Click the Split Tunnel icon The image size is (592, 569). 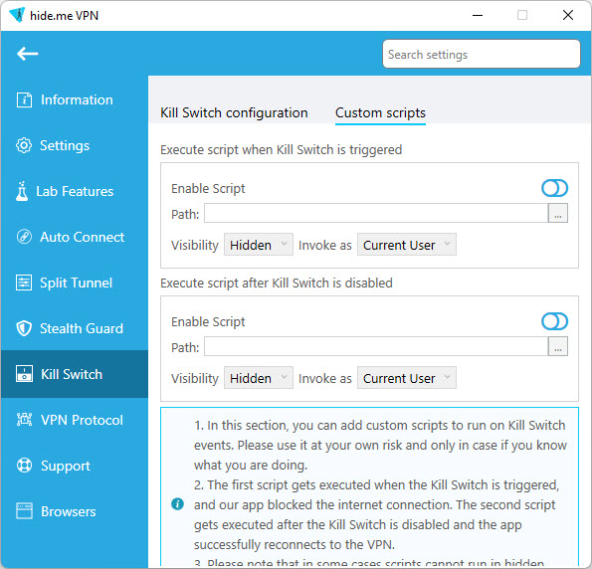pyautogui.click(x=24, y=283)
